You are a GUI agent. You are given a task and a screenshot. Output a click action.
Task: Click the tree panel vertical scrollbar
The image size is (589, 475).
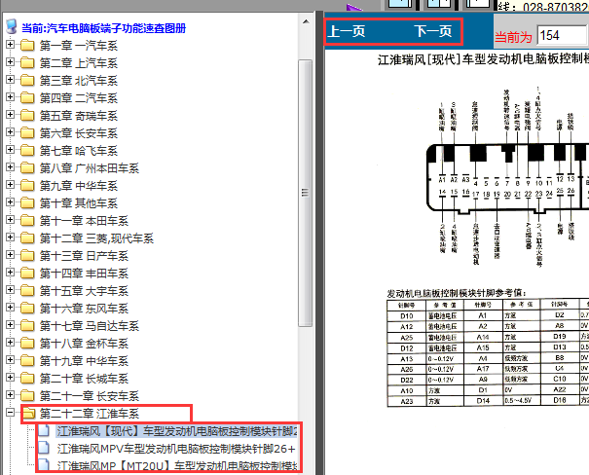pos(305,243)
